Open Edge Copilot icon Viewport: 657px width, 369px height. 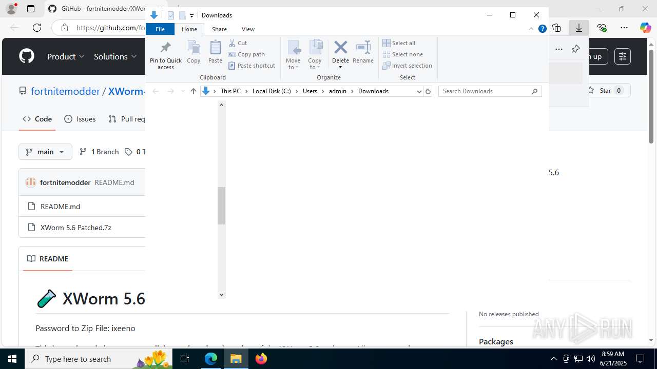coord(645,28)
